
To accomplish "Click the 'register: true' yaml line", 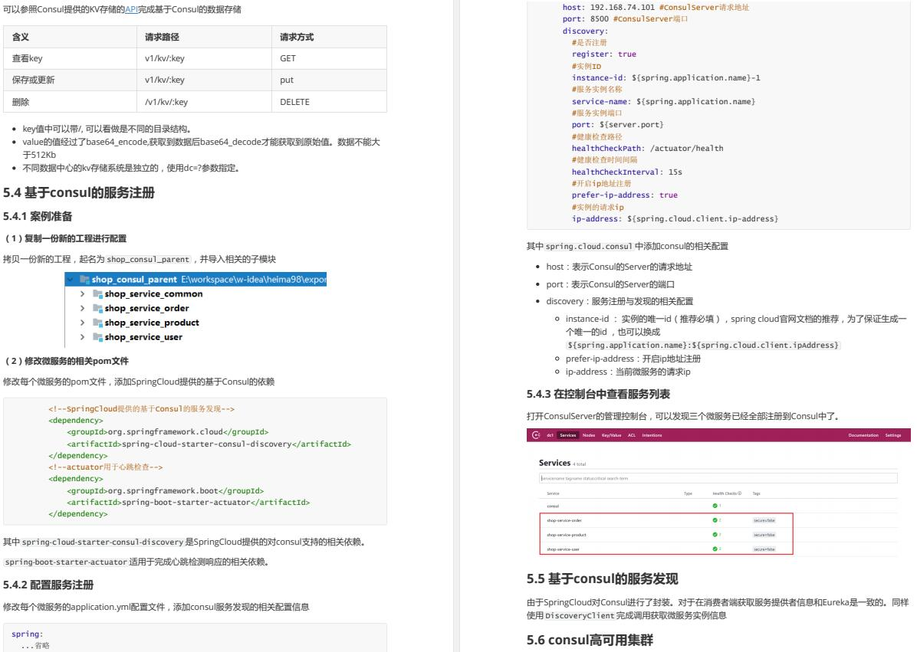I will 604,54.
